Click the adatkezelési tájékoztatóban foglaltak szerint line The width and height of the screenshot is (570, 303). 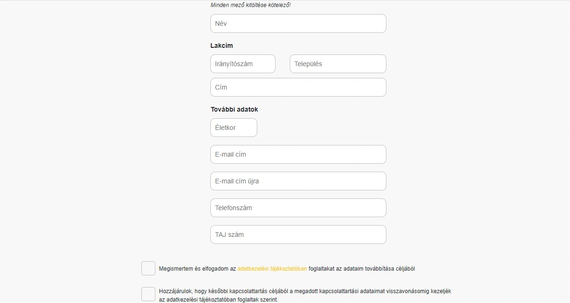pos(218,299)
